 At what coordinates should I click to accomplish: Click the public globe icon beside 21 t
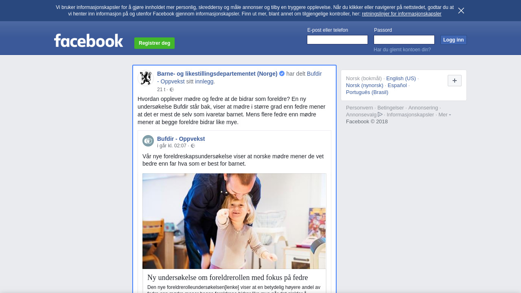tap(172, 90)
